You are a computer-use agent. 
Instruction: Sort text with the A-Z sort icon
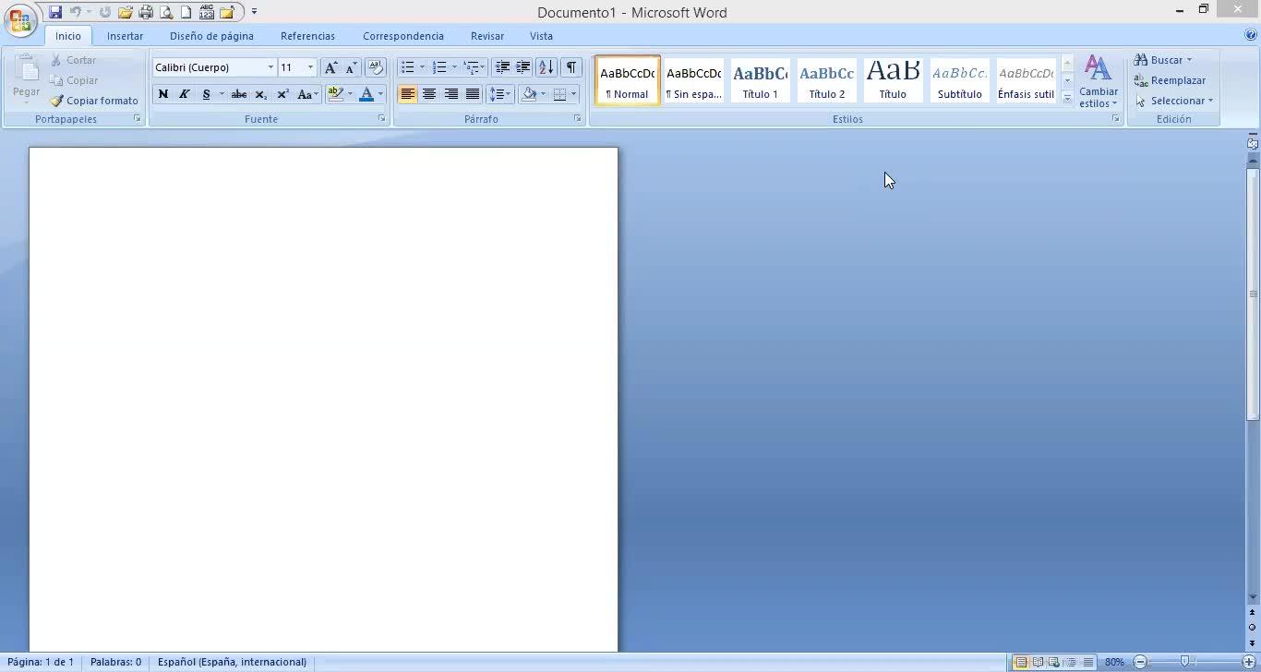coord(546,67)
